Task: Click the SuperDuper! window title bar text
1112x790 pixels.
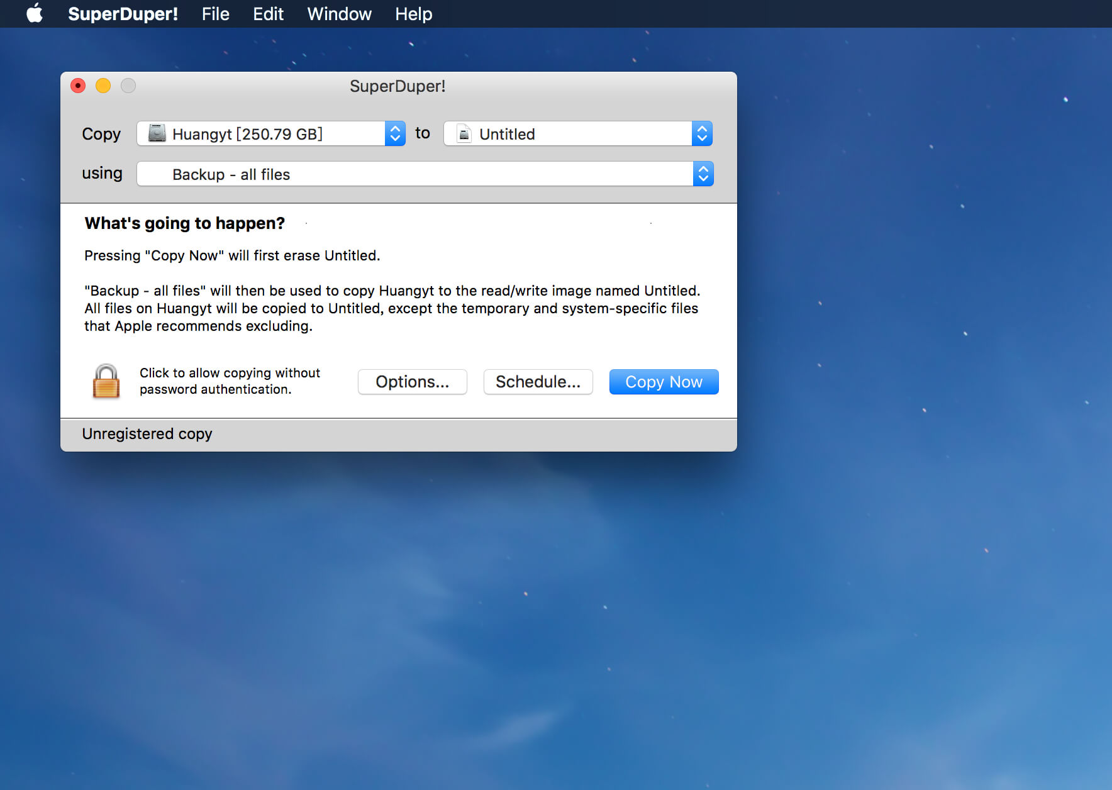Action: click(398, 86)
